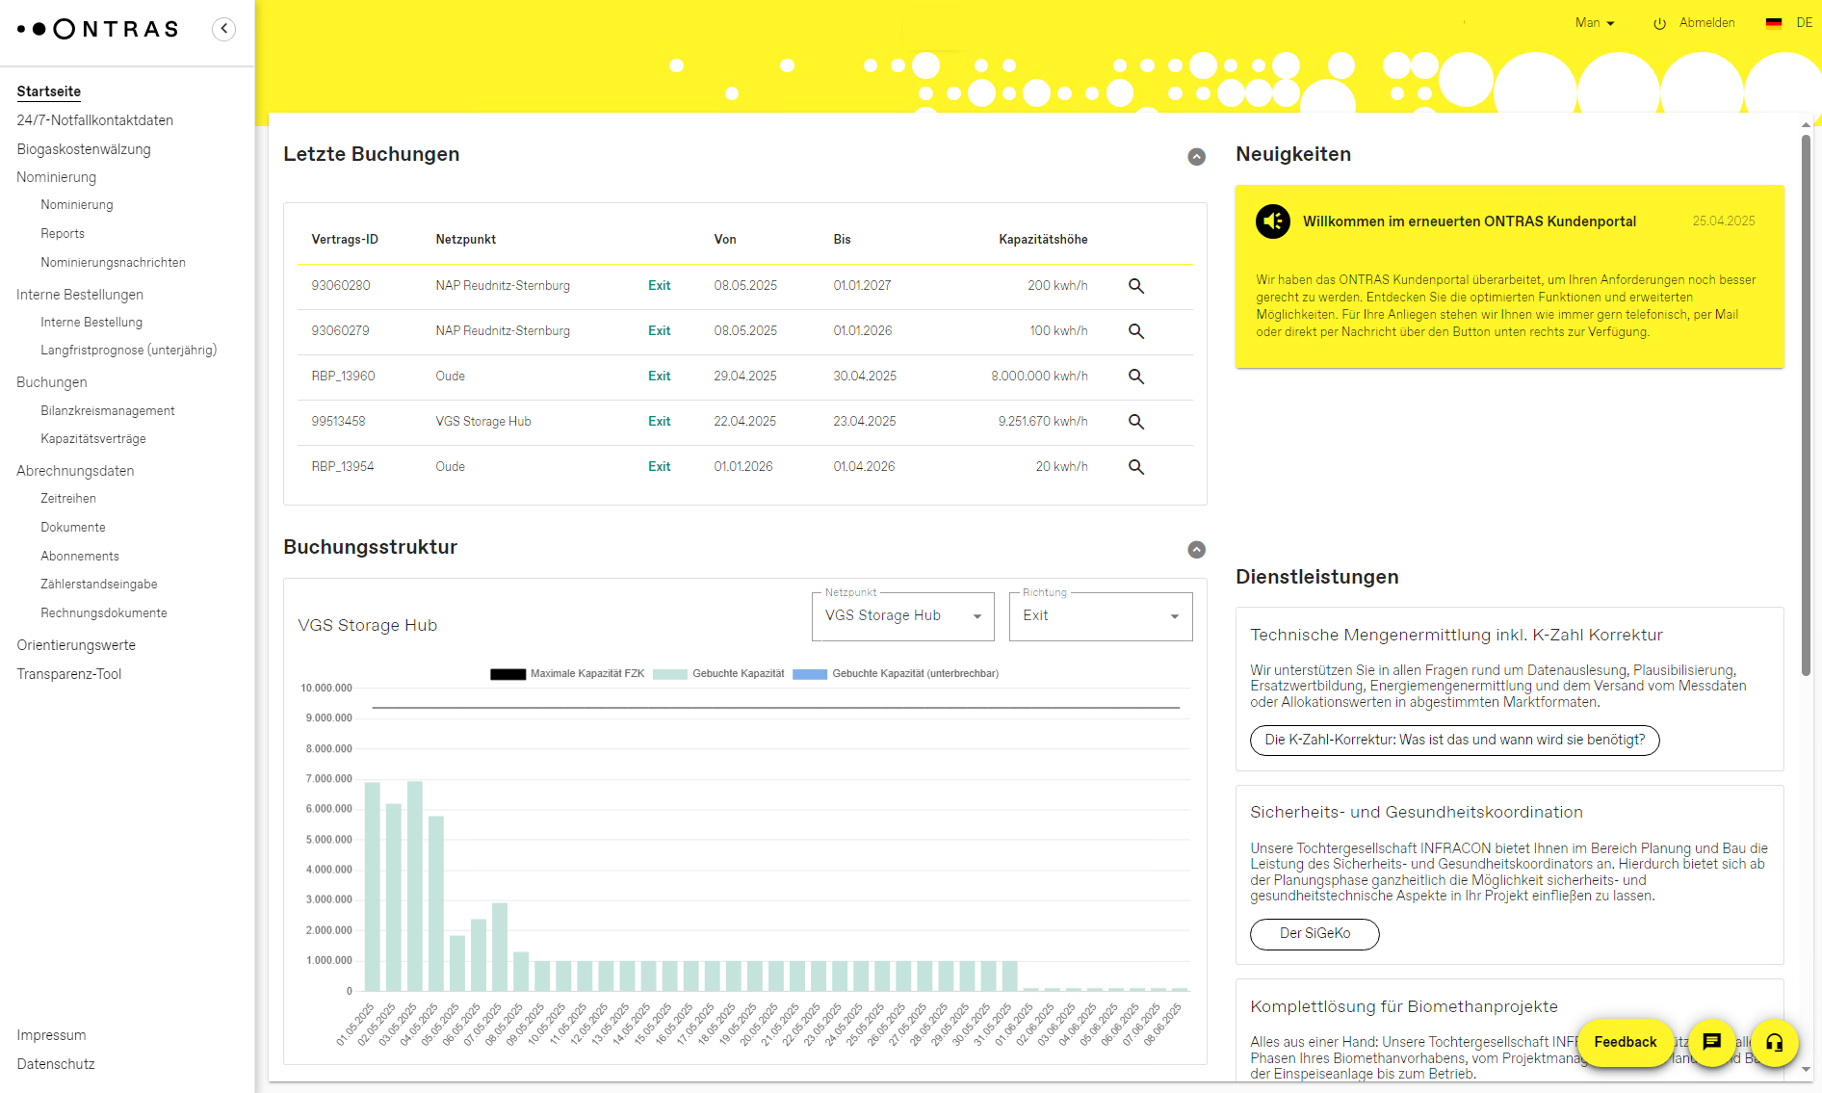Image resolution: width=1822 pixels, height=1093 pixels.
Task: Collapse the Buchungsstruktur section
Action: pos(1196,550)
